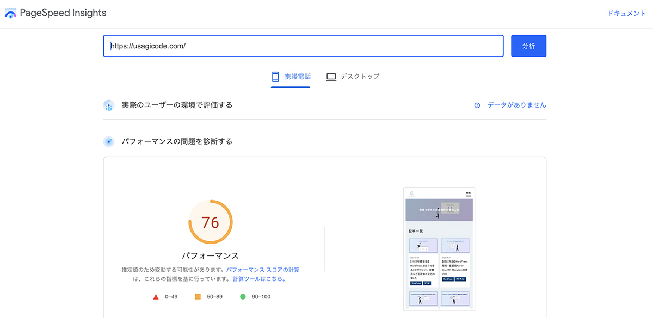Open the ドキュメント link
The height and width of the screenshot is (318, 653).
tap(626, 12)
